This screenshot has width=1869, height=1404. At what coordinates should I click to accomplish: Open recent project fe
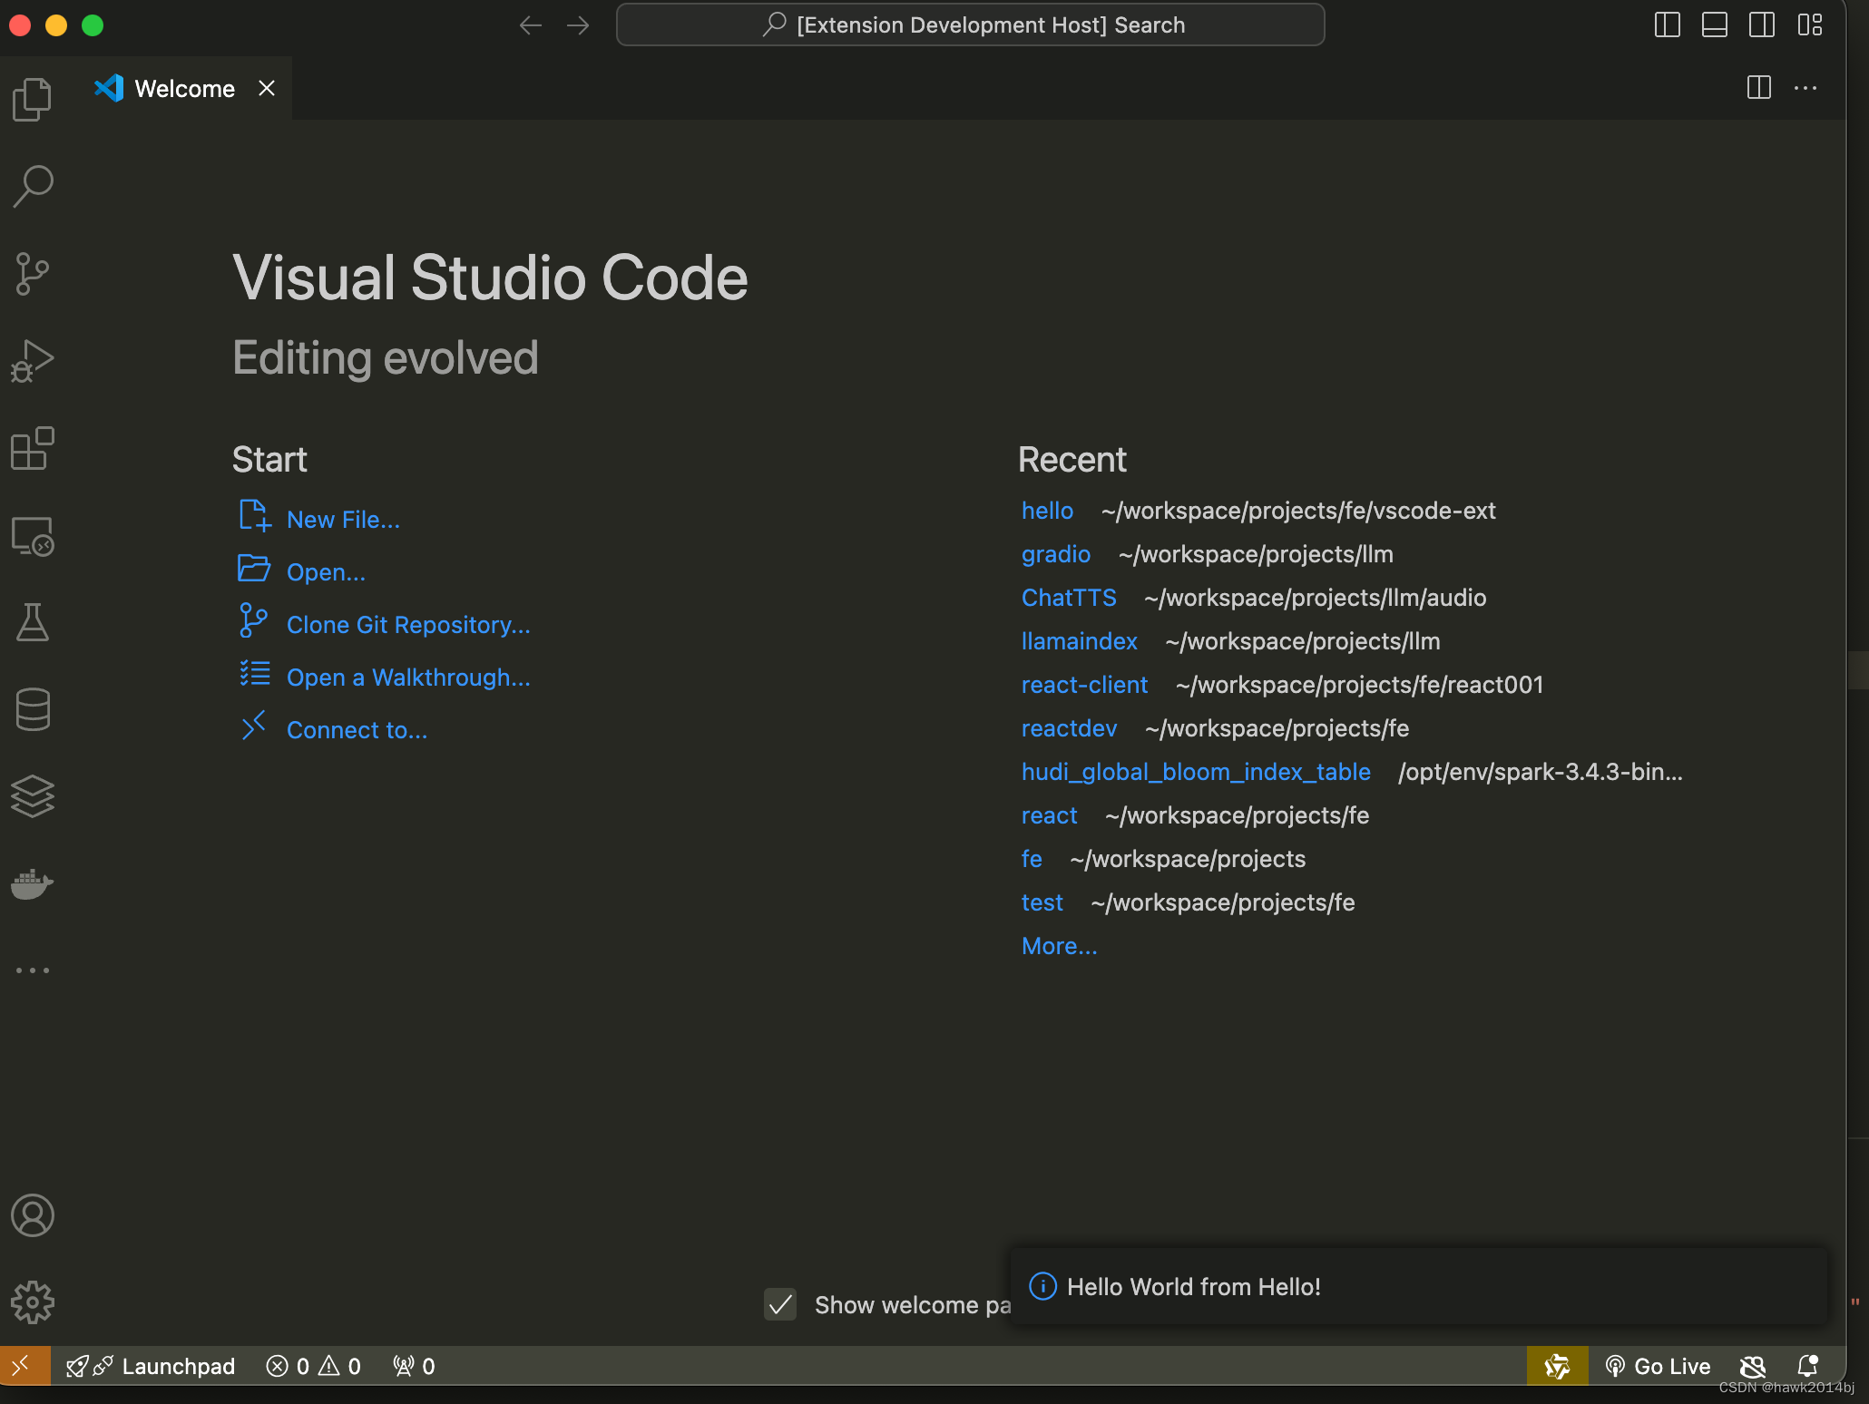1032,859
